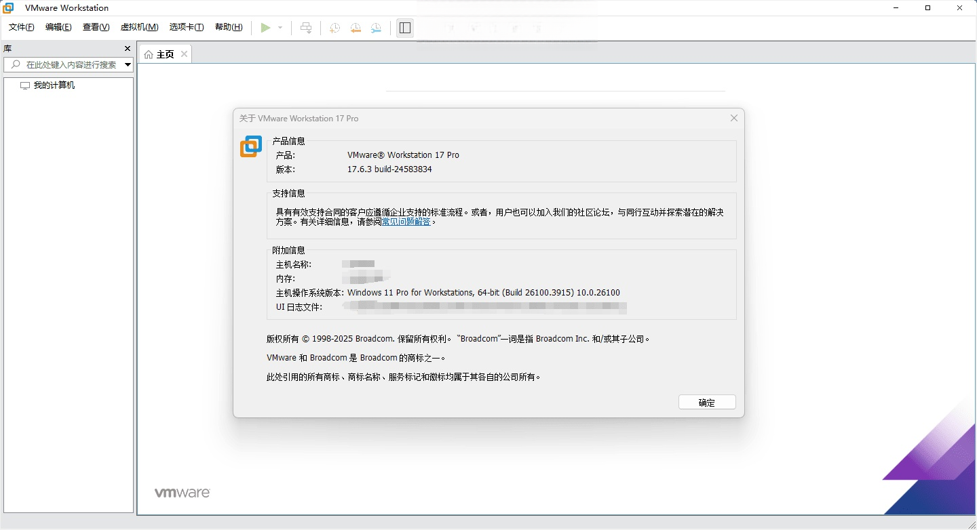The width and height of the screenshot is (977, 530).
Task: Open the 文件(F) menu
Action: [x=21, y=27]
